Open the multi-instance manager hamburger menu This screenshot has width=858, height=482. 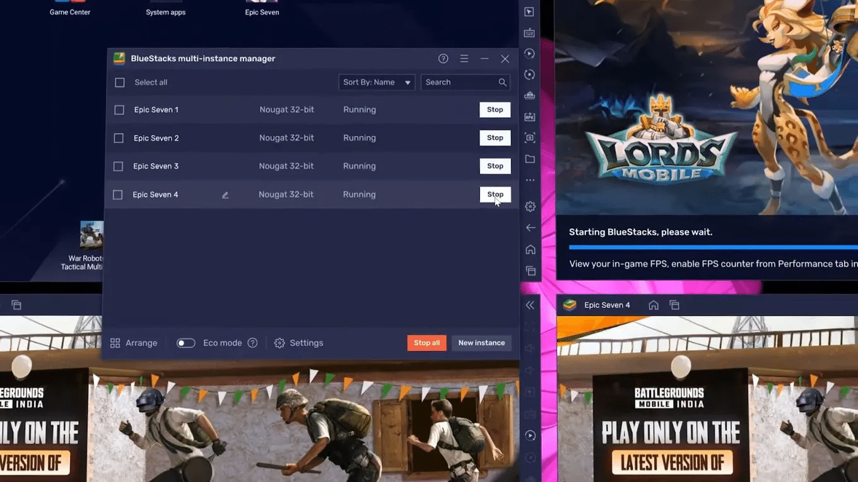tap(464, 58)
